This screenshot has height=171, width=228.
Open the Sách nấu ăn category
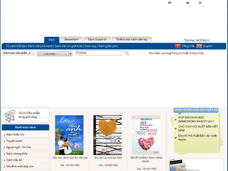click(14, 160)
